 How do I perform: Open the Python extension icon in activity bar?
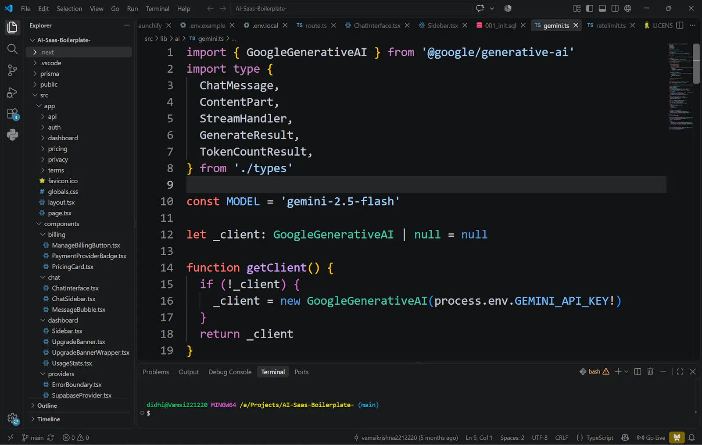click(12, 135)
